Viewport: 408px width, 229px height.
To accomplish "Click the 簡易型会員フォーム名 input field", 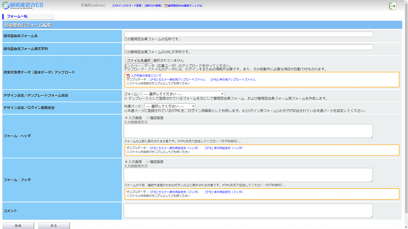I will (x=249, y=34).
